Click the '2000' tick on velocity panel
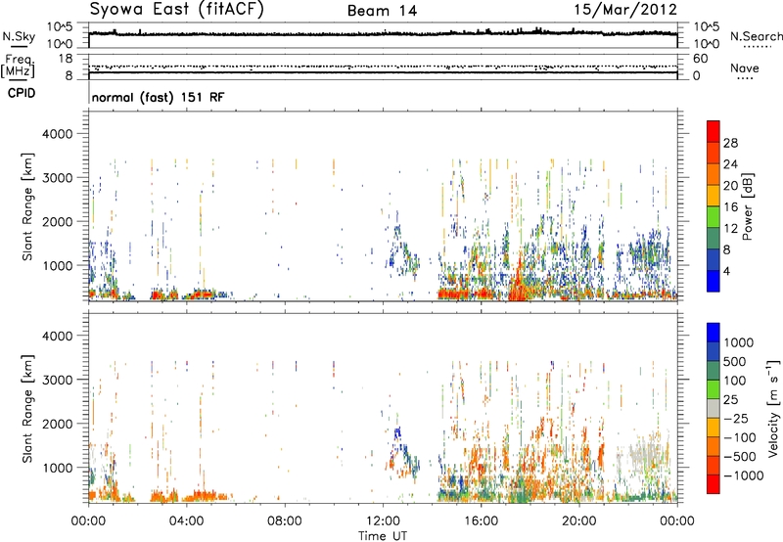Image resolution: width=783 pixels, height=542 pixels. pyautogui.click(x=57, y=424)
